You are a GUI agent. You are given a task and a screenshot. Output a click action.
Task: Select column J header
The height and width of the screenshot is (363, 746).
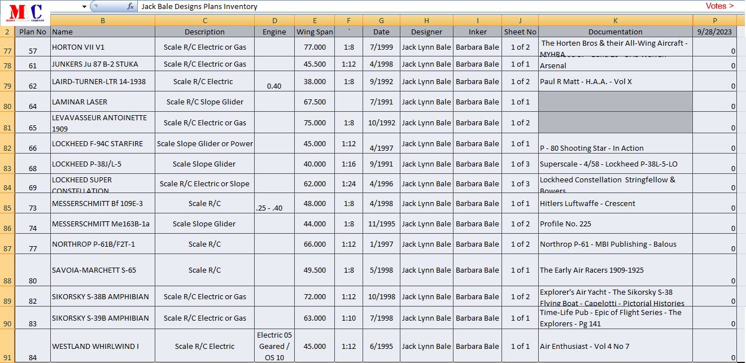click(520, 20)
